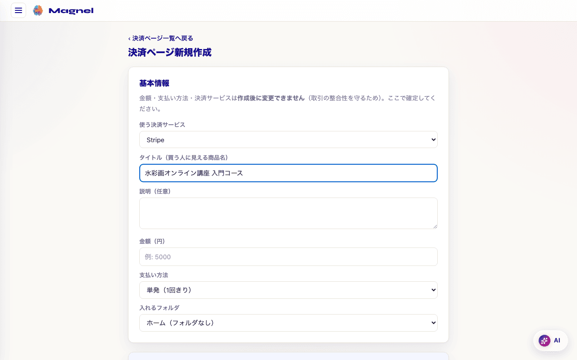
Task: Click the 入れるフォルダ label
Action: coord(159,308)
